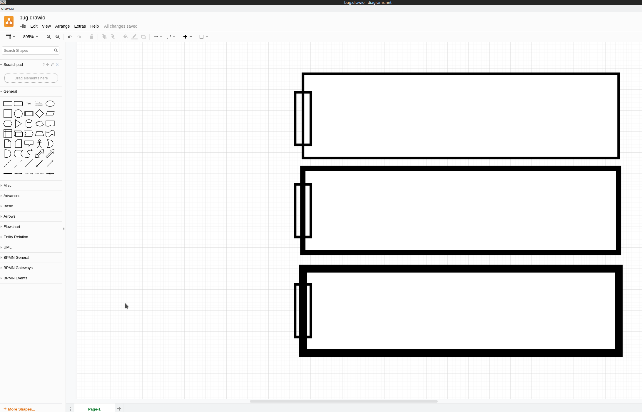Viewport: 642px width, 412px height.
Task: Expand the UML shapes section
Action: point(31,247)
